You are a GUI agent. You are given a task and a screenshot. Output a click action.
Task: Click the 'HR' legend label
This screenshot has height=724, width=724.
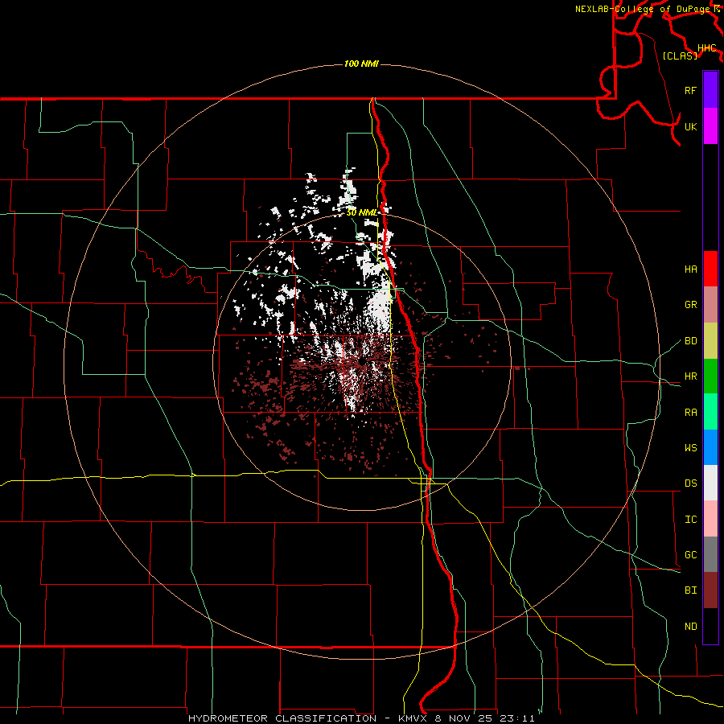(x=690, y=376)
